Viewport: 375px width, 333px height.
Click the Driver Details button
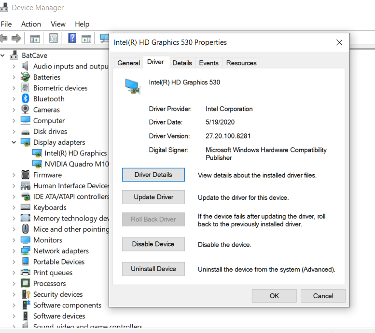(x=153, y=175)
